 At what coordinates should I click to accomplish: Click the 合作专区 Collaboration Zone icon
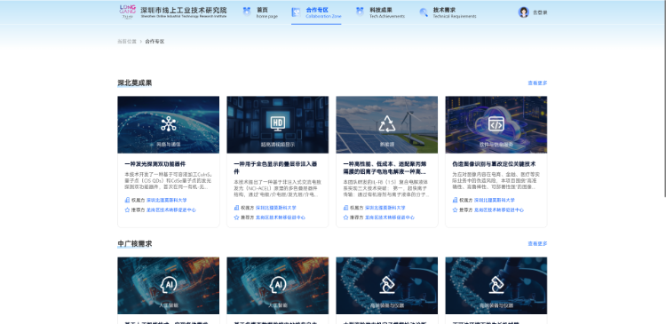pos(296,12)
